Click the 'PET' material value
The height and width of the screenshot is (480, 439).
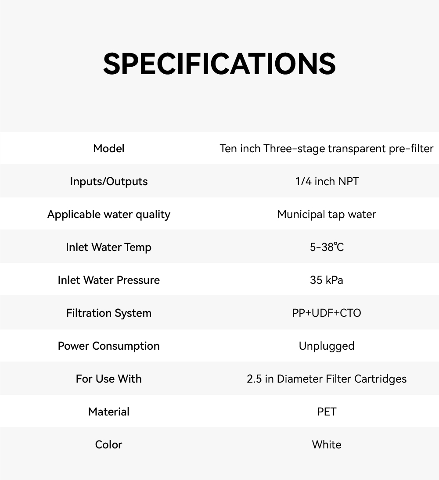coord(327,412)
